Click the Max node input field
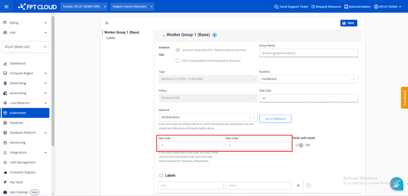Image resolution: width=408 pixels, height=196 pixels. click(258, 146)
